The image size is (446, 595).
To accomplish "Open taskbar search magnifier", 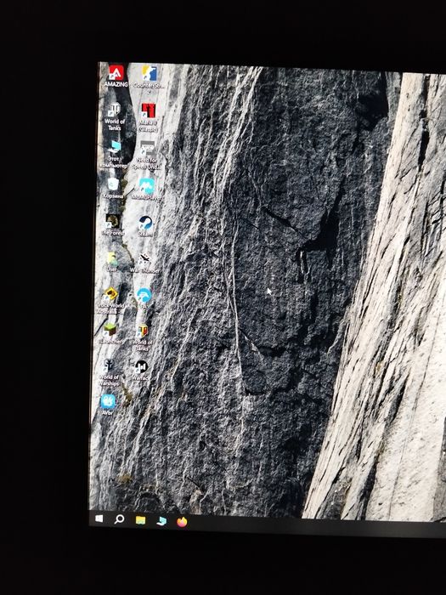I will [x=119, y=519].
